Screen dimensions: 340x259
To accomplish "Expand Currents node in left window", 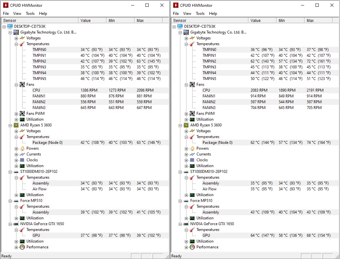I will click(x=16, y=154).
